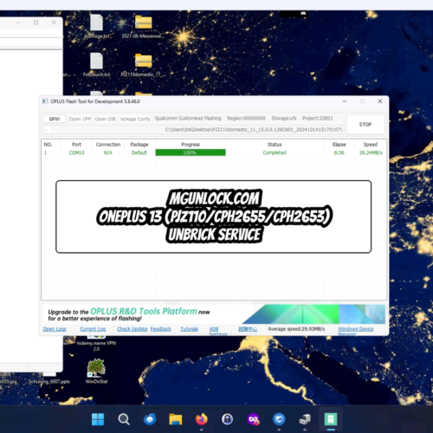Click the Open DIR button
The image size is (433, 433).
click(106, 119)
